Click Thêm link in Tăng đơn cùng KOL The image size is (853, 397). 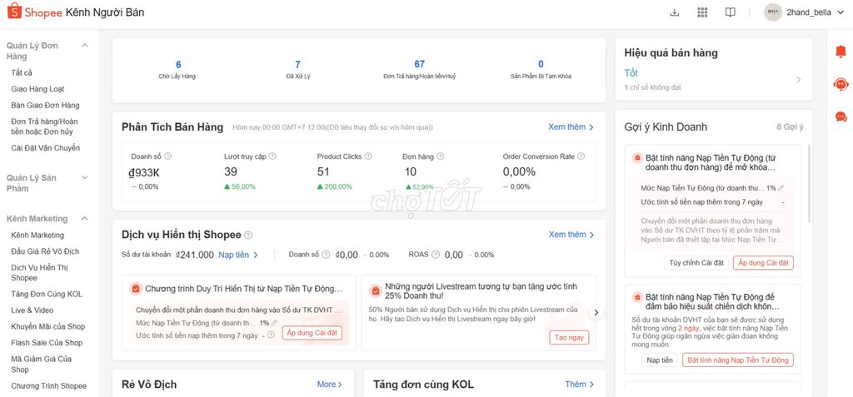(579, 384)
